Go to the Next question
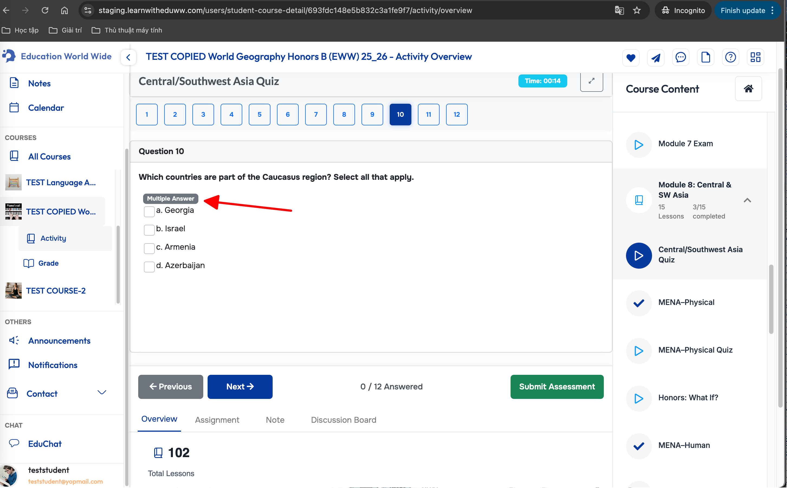Viewport: 787px width, 488px height. (240, 387)
